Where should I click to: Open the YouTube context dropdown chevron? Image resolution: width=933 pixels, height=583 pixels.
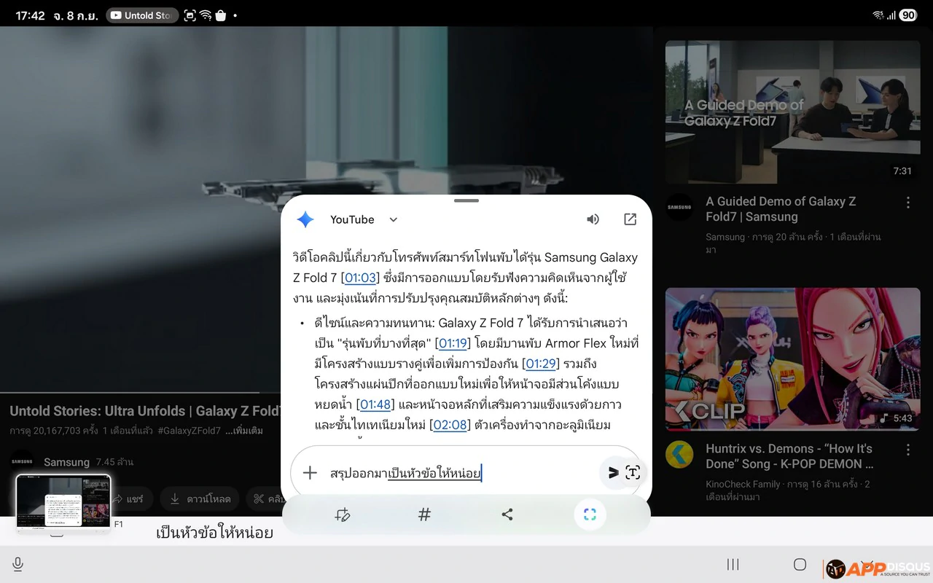[x=394, y=220]
